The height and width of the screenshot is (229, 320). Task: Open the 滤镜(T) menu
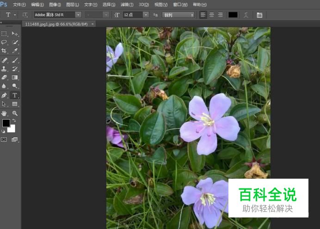coord(127,5)
